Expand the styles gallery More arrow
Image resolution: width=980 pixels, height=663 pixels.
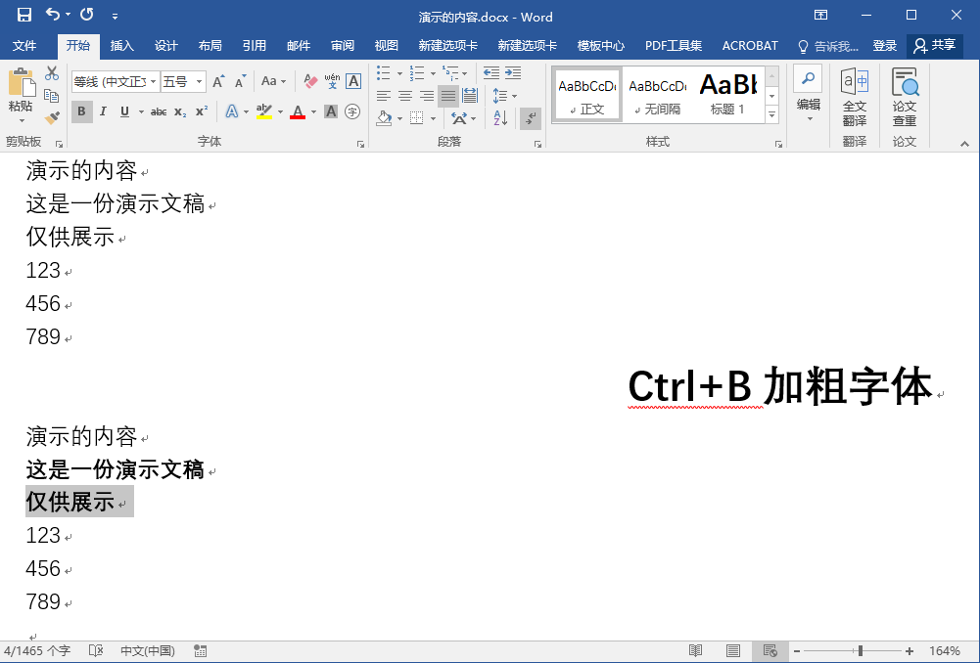point(772,114)
